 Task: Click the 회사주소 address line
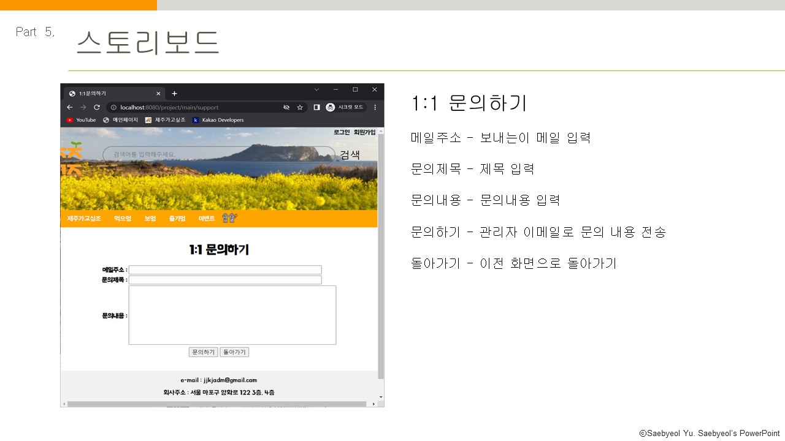point(219,392)
